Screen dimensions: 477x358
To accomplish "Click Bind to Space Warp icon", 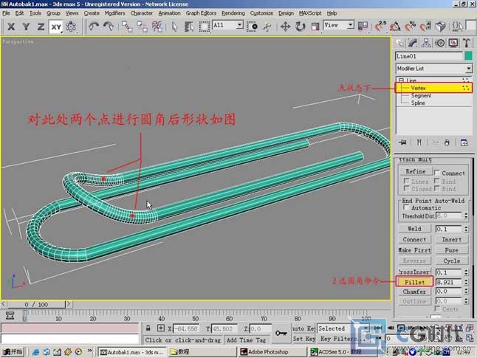I will (x=157, y=27).
